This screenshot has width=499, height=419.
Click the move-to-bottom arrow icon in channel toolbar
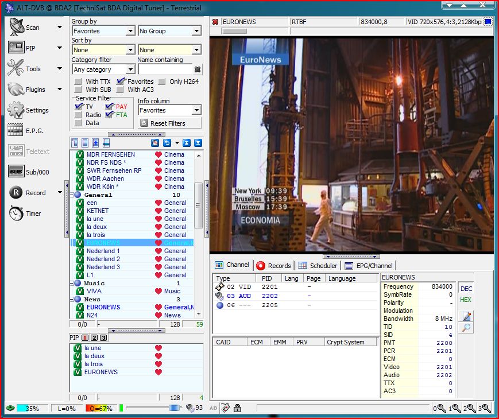(198, 143)
